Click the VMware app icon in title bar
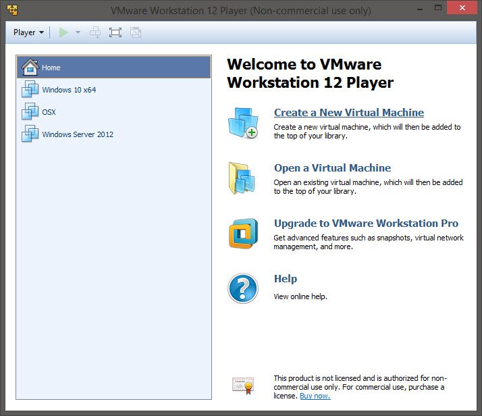Viewport: 482px width, 416px height. click(x=12, y=10)
